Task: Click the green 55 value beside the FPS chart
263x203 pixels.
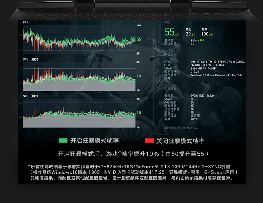Action: [139, 39]
